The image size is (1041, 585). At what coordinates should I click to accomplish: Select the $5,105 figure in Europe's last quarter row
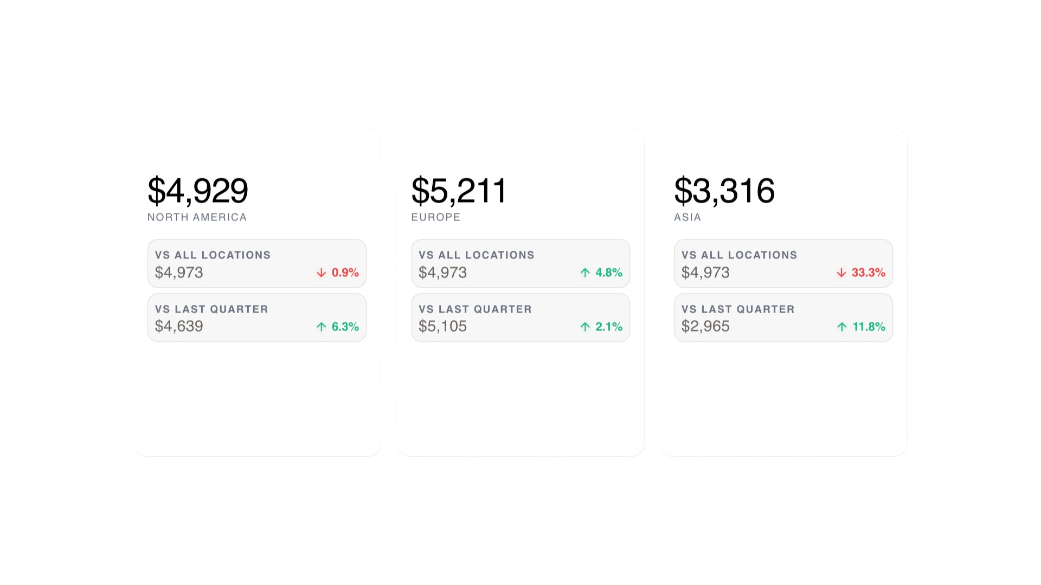[442, 326]
